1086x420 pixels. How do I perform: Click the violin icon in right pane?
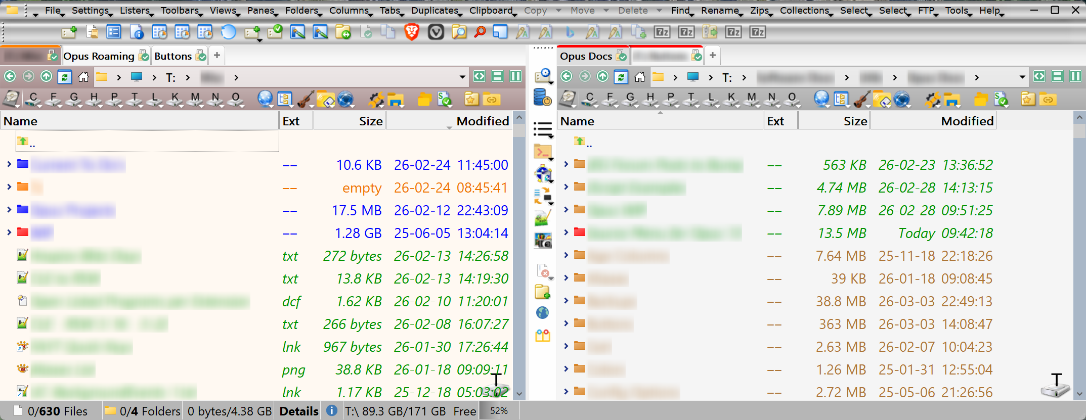coord(862,99)
